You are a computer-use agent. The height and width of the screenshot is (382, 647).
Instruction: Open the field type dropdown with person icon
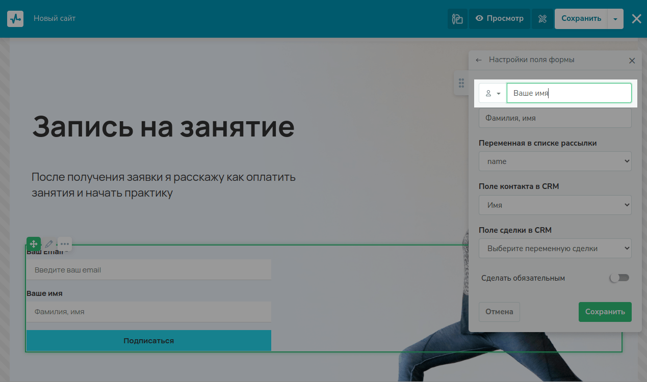pos(493,94)
